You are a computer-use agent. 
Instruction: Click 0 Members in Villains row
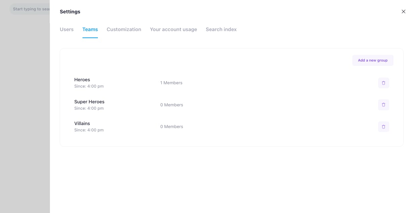[x=172, y=127]
